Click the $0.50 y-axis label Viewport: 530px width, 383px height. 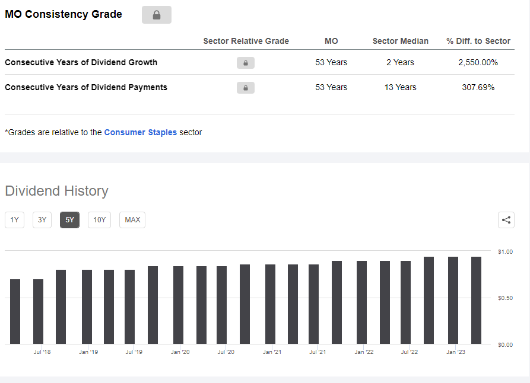[x=505, y=298]
